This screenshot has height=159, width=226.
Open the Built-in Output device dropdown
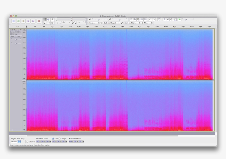point(111,23)
